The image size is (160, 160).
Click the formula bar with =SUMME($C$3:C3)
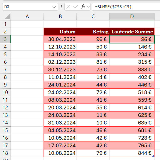point(126,7)
